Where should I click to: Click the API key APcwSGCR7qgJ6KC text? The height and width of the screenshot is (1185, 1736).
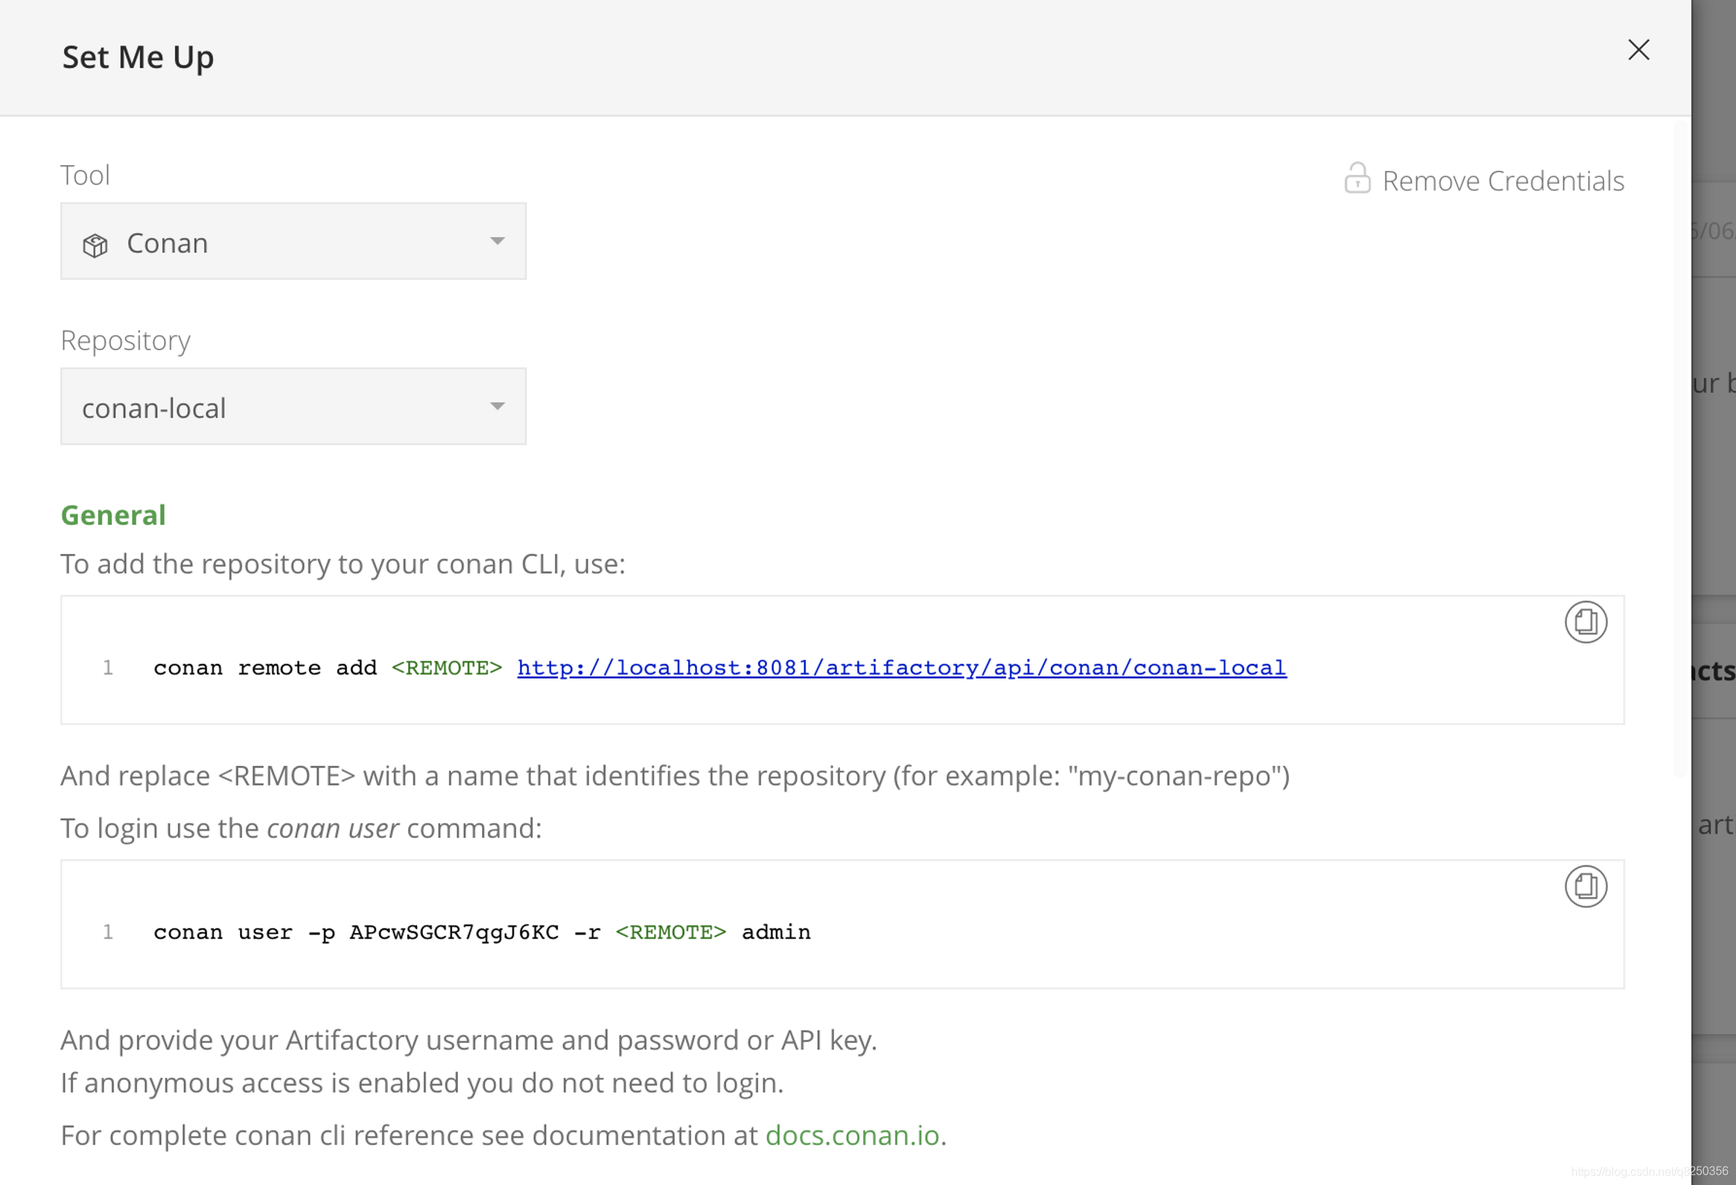pos(454,933)
